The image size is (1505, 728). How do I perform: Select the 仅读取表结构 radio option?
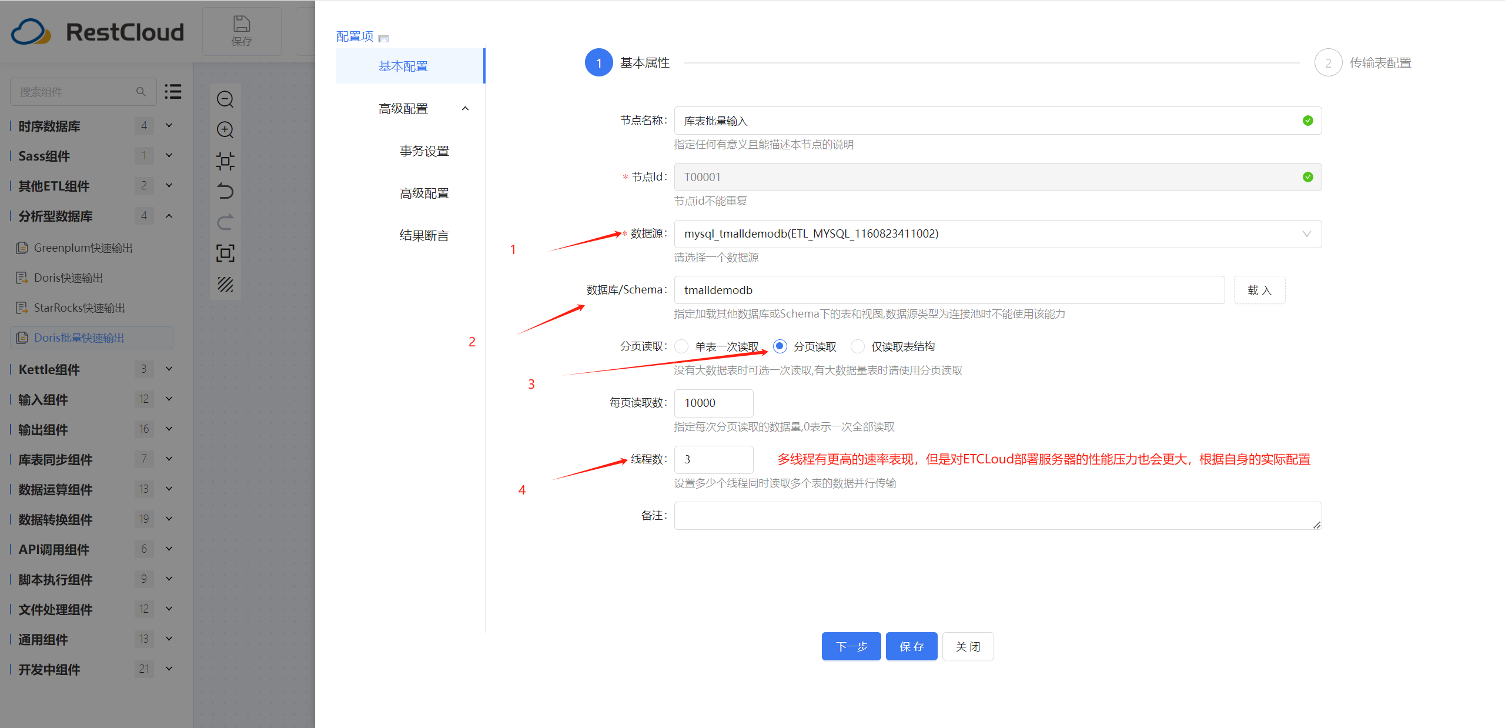(858, 346)
